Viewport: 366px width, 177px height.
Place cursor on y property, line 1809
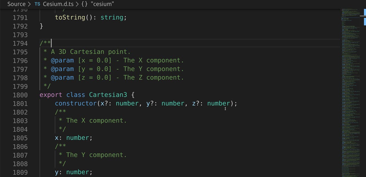(x=57, y=172)
